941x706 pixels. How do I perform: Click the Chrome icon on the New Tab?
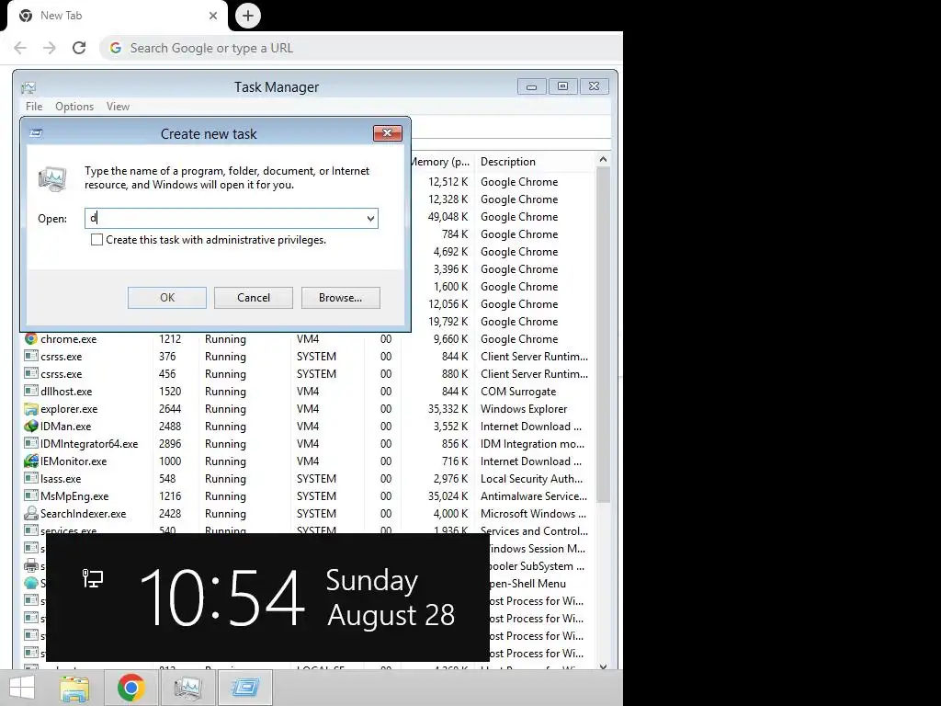click(x=26, y=16)
